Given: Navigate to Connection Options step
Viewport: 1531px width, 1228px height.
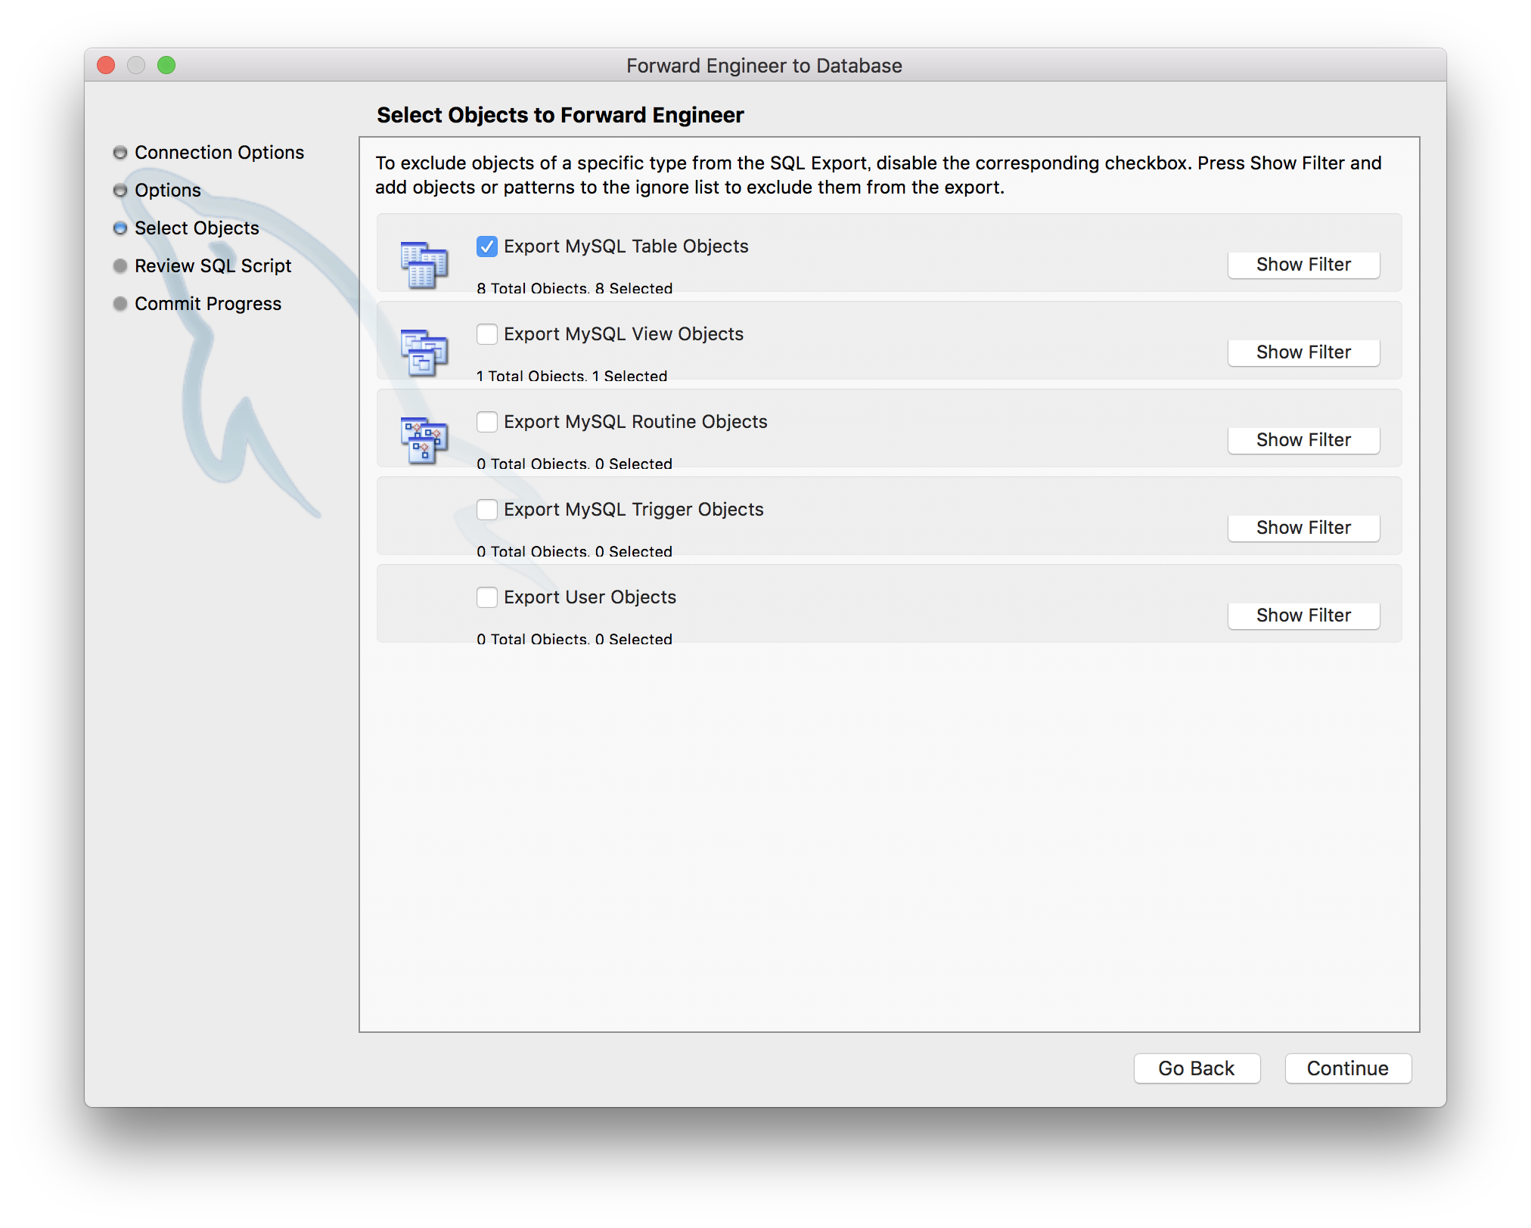Looking at the screenshot, I should point(219,150).
